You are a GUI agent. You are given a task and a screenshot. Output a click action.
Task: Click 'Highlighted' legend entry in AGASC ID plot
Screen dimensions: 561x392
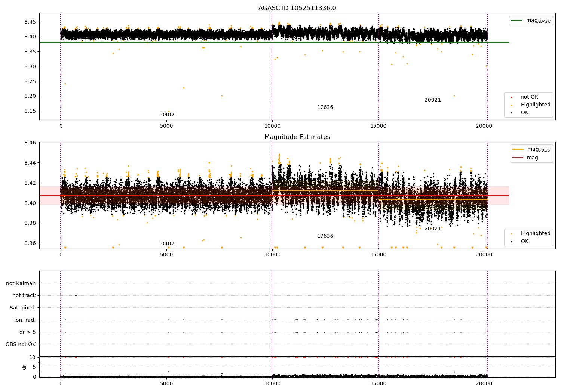pos(531,105)
